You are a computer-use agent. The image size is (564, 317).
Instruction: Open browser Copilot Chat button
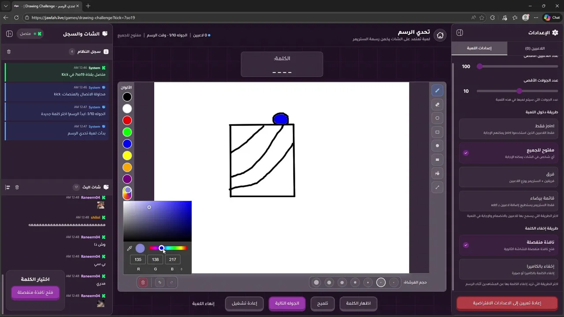point(552,18)
